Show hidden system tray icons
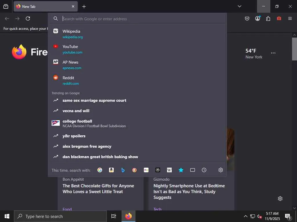The width and height of the screenshot is (297, 222). [x=245, y=216]
